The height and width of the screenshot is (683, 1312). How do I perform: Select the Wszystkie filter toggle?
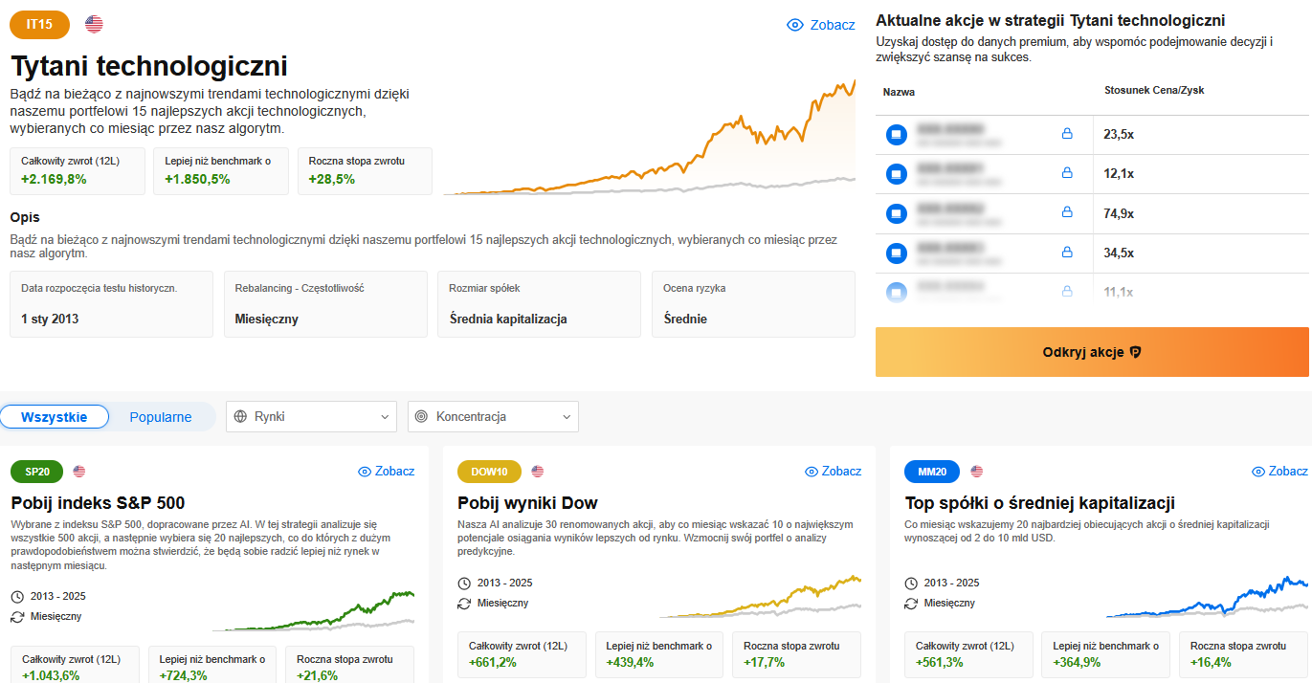point(55,417)
